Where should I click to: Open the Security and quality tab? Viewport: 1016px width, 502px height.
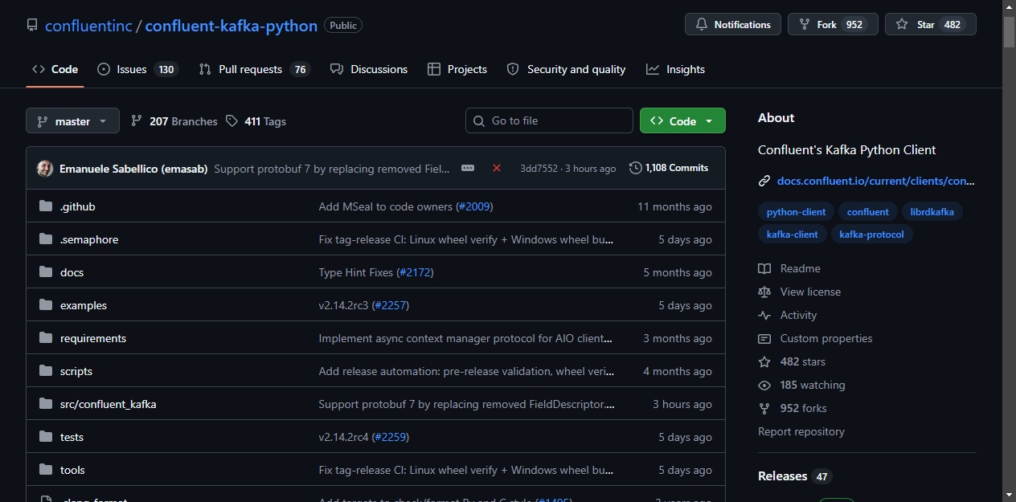click(566, 69)
